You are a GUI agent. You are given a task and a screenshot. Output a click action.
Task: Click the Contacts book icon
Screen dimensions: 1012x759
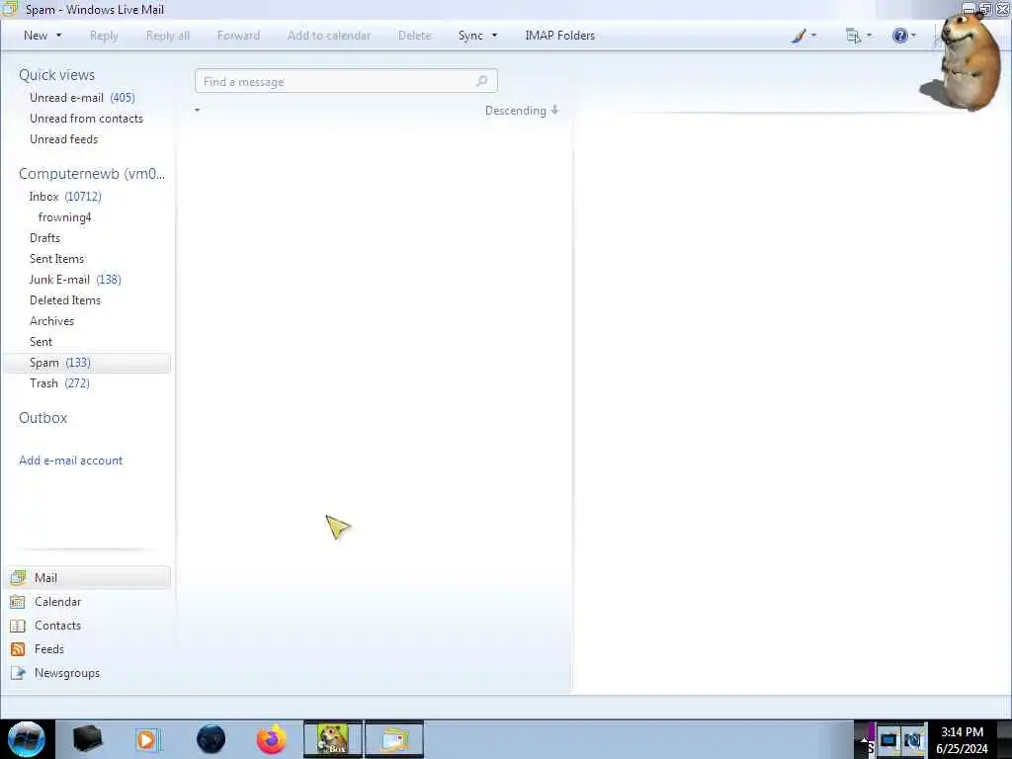(x=18, y=626)
